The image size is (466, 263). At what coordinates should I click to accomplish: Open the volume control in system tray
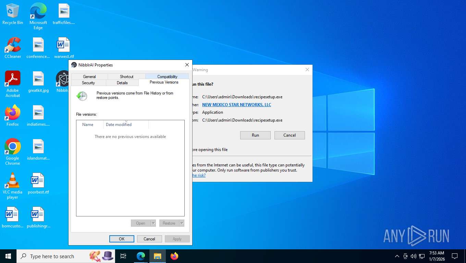[414, 256]
